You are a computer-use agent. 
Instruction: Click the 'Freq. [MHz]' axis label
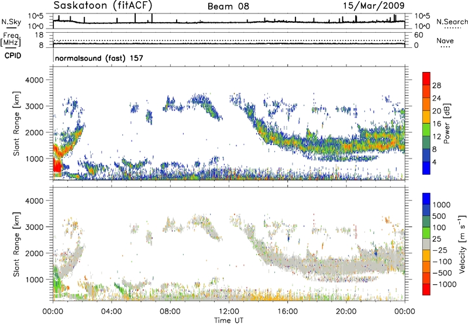[x=11, y=39]
